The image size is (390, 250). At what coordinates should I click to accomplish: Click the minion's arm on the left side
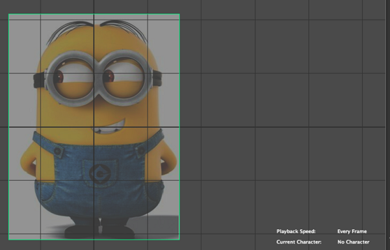[28, 162]
